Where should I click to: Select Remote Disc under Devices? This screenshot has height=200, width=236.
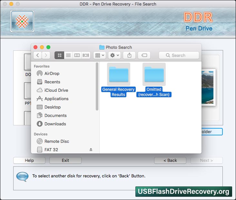(57, 141)
